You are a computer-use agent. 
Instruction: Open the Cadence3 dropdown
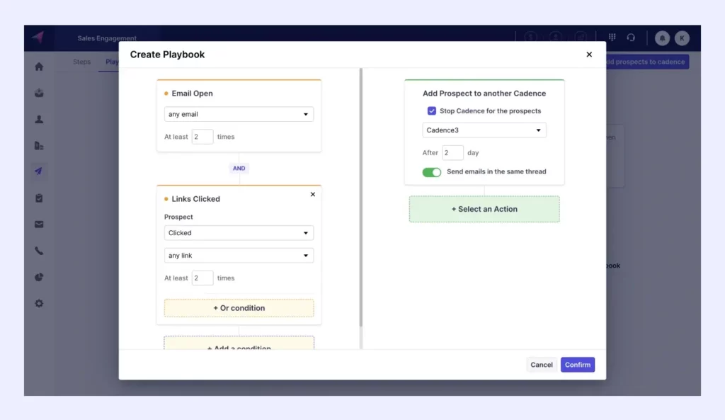coord(484,130)
